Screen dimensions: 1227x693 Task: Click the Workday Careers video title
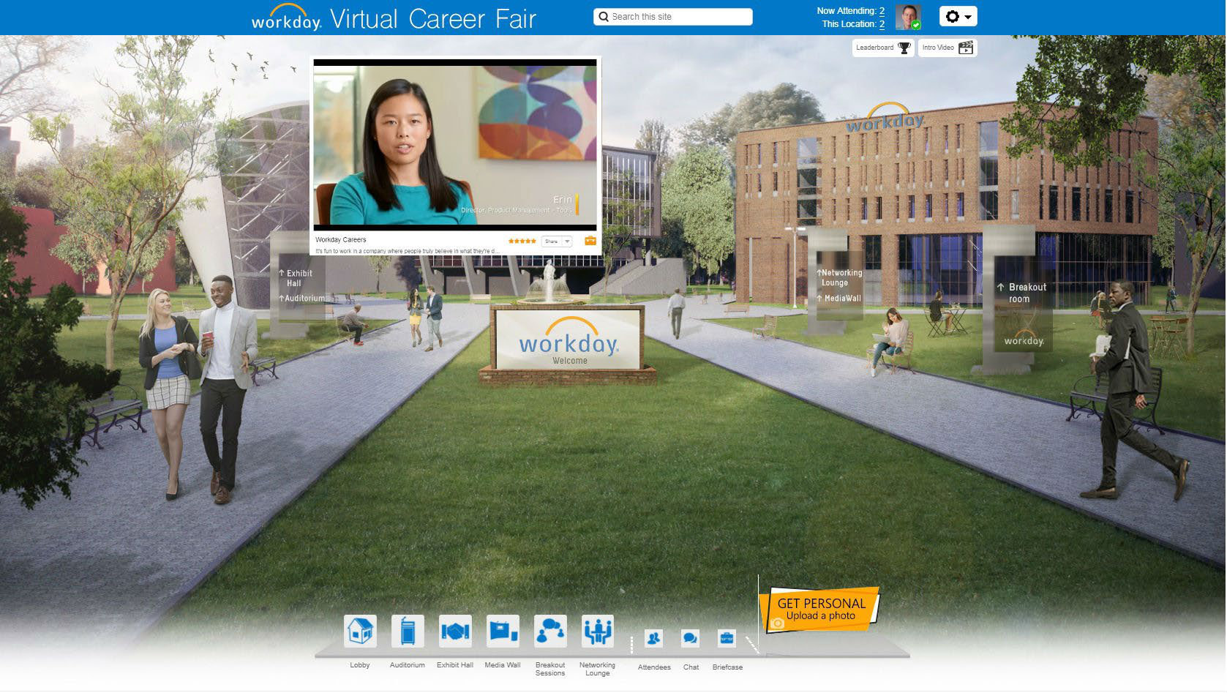[341, 239]
